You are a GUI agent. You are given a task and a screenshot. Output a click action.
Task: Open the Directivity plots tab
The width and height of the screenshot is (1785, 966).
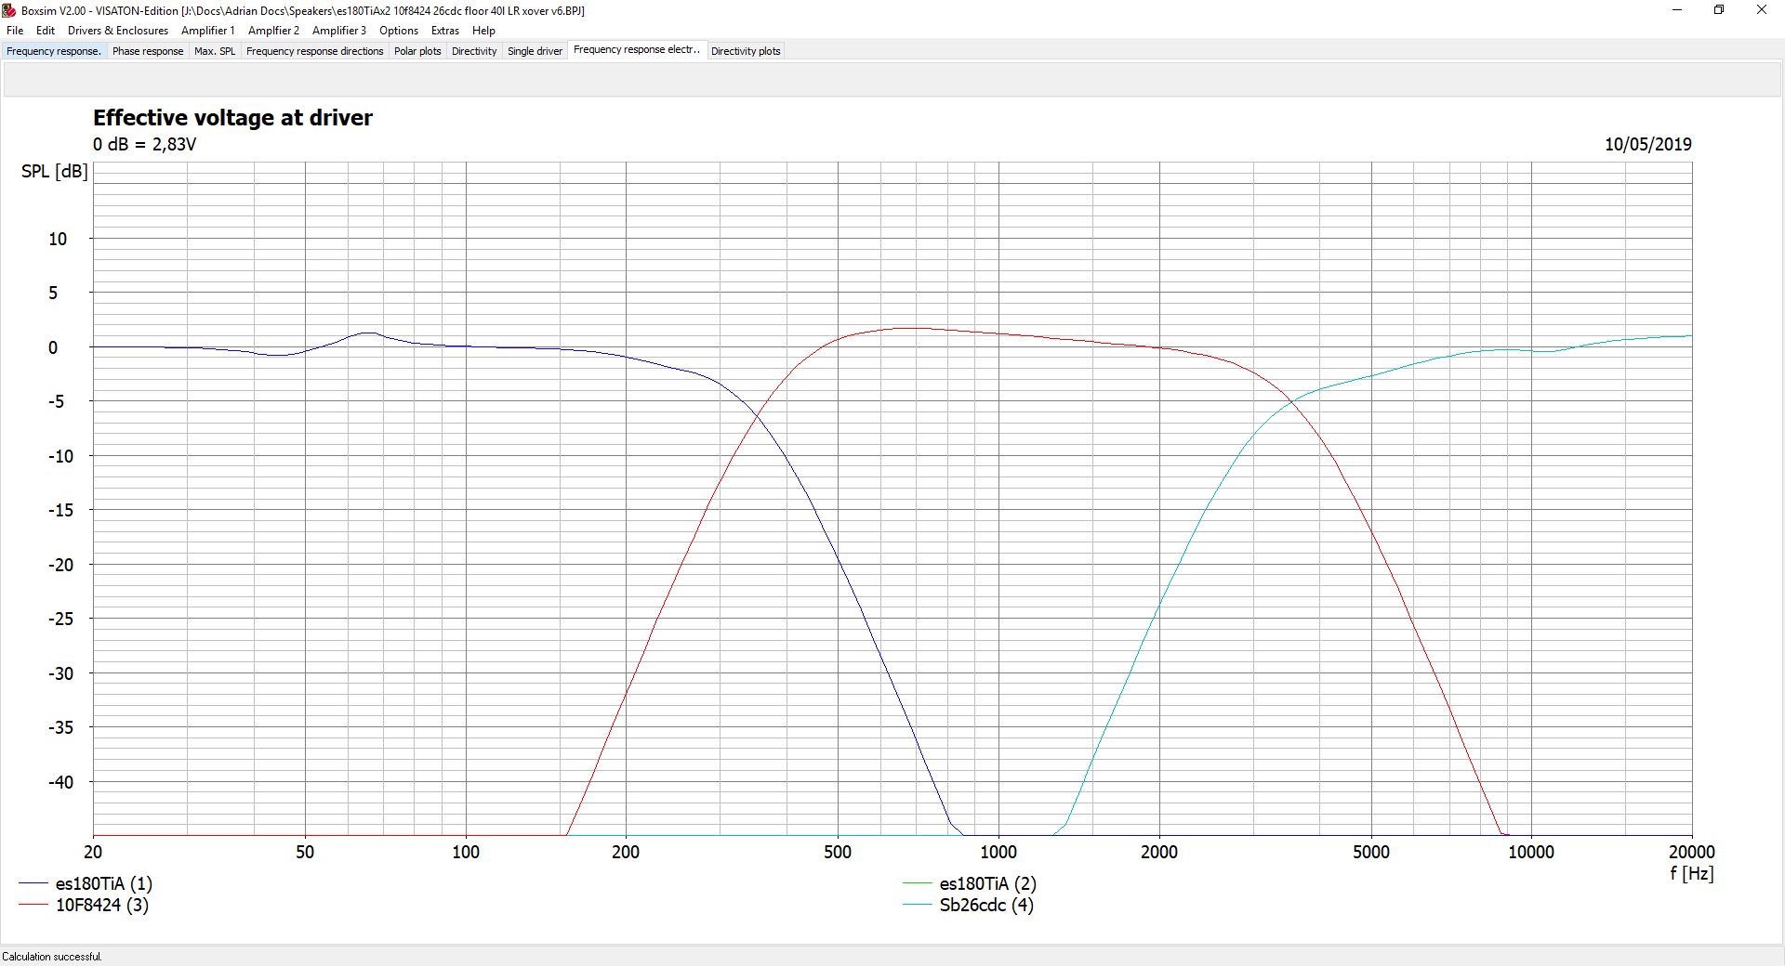pyautogui.click(x=746, y=51)
